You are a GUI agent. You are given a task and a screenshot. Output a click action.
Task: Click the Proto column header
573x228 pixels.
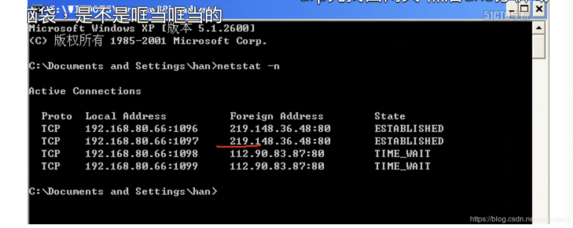tap(57, 116)
